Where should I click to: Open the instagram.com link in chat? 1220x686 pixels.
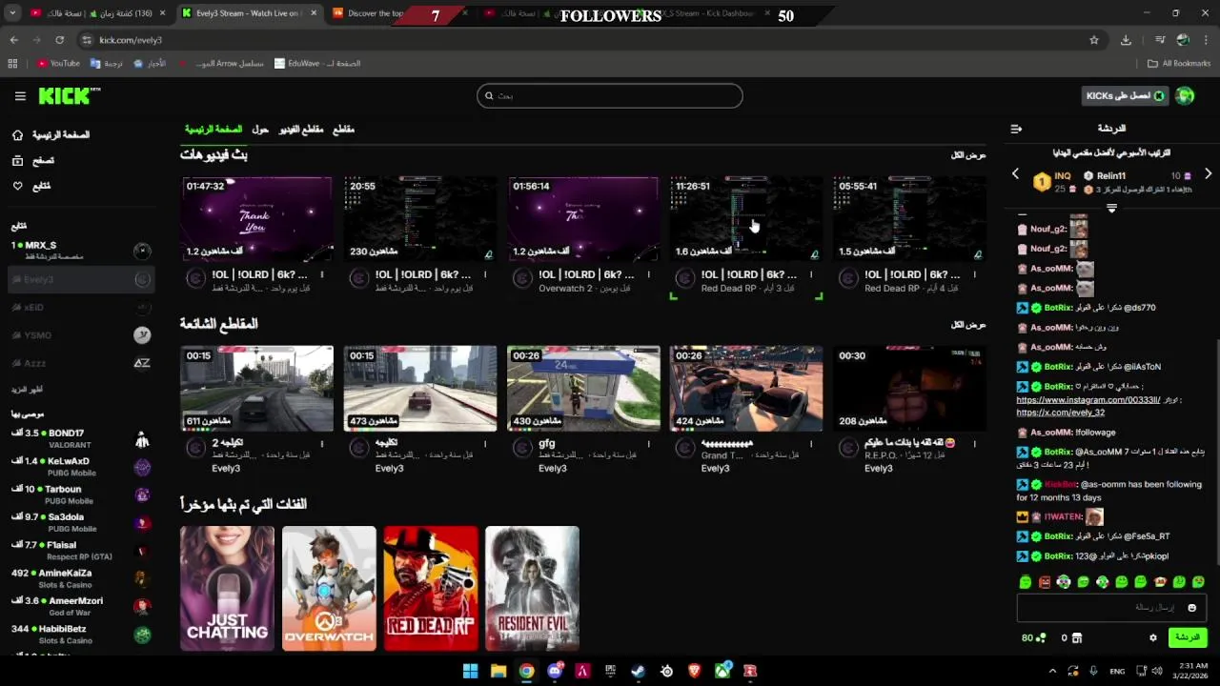1088,400
